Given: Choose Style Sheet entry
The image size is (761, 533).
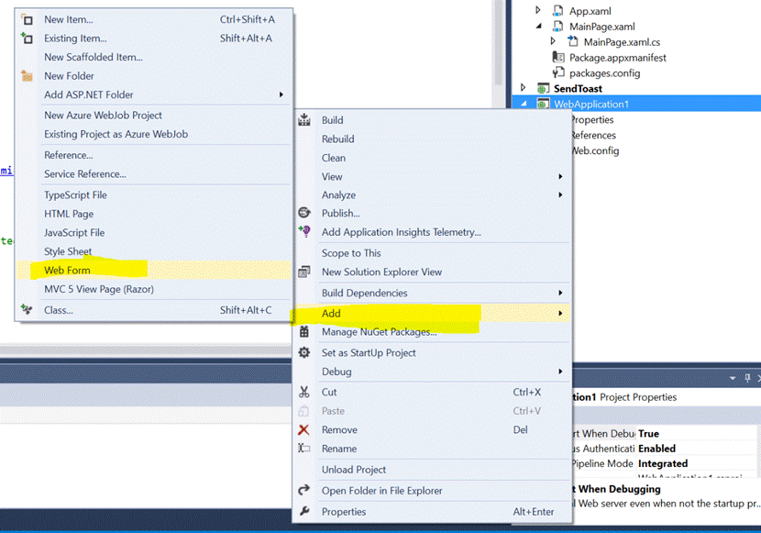Looking at the screenshot, I should pos(154,251).
